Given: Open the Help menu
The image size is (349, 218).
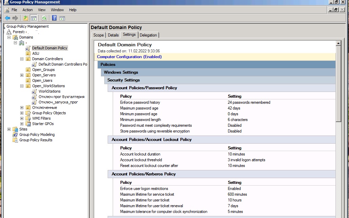Looking at the screenshot, I should (x=72, y=10).
